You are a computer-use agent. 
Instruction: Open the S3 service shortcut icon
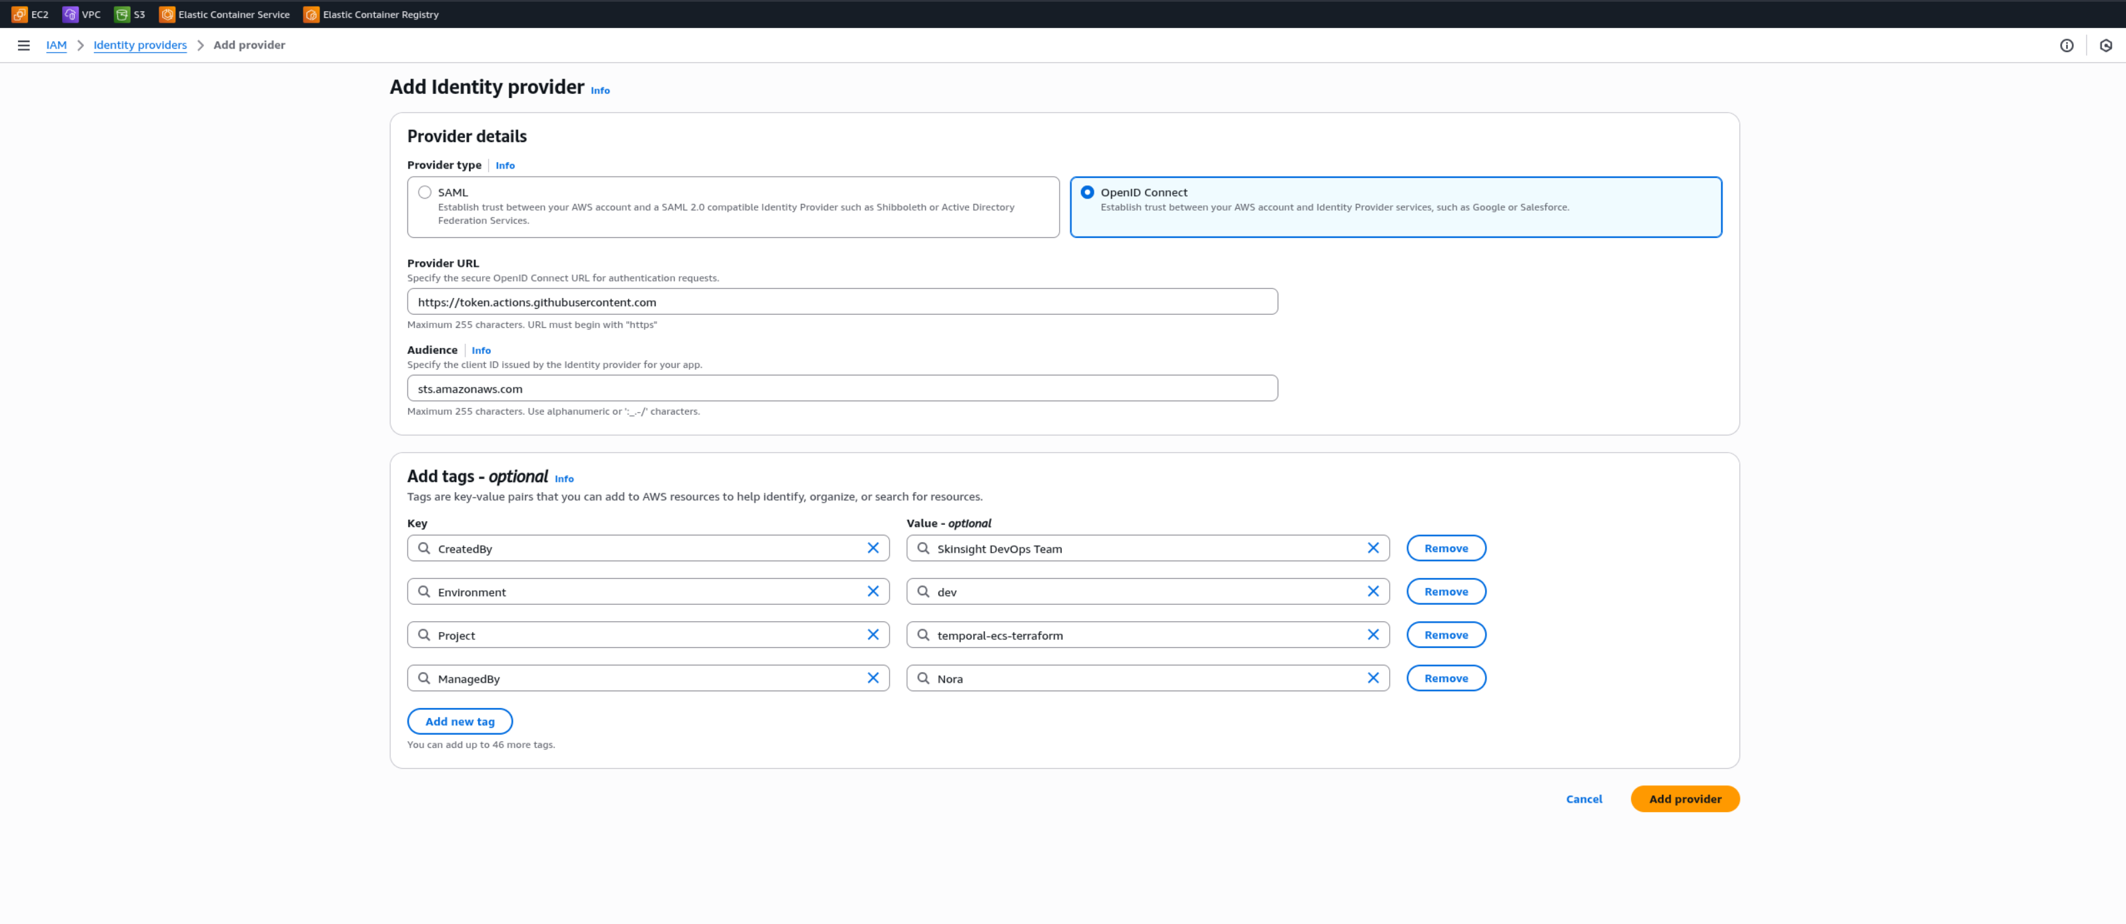click(x=122, y=14)
